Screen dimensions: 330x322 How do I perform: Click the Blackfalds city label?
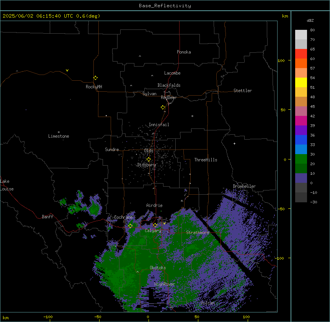coord(169,85)
